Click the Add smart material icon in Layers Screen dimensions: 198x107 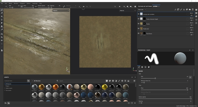pyautogui.click(x=187, y=10)
